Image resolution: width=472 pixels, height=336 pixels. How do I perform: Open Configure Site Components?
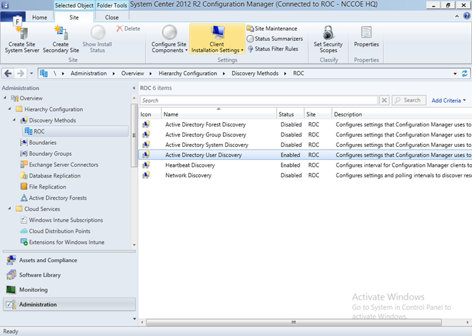(x=169, y=39)
